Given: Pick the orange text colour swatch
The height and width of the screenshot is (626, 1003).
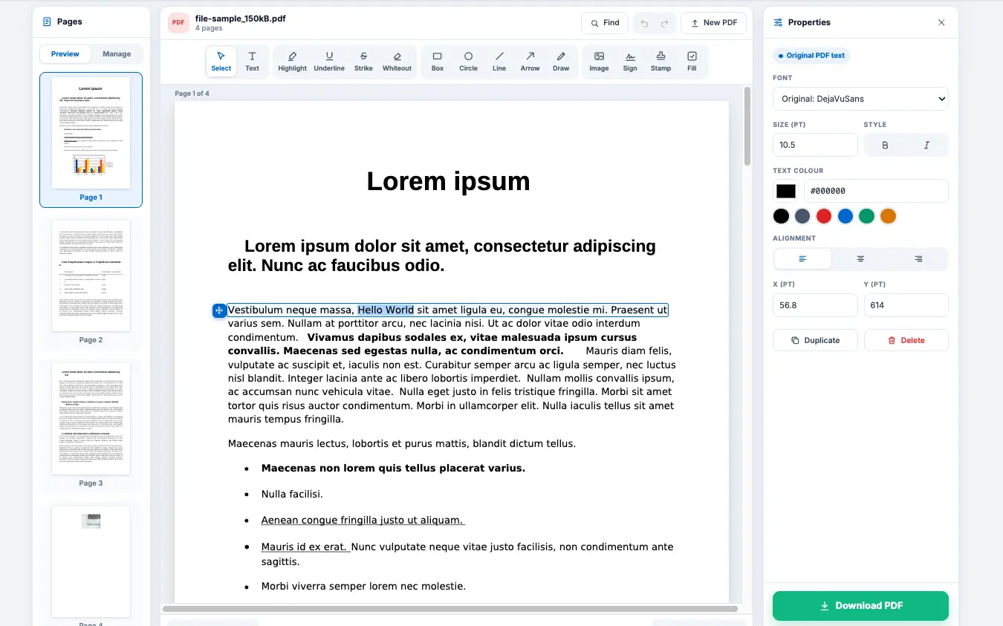Looking at the screenshot, I should [x=888, y=216].
